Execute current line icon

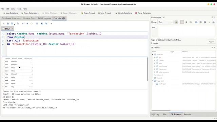[x=27, y=24]
